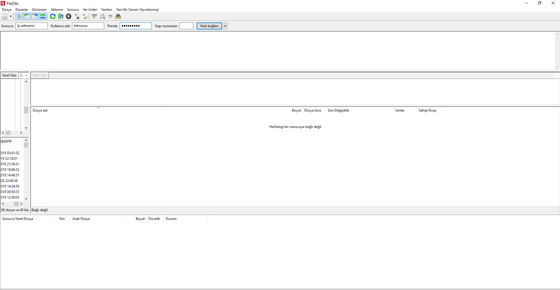Sort remote list by Son Değişiklik

pos(360,110)
